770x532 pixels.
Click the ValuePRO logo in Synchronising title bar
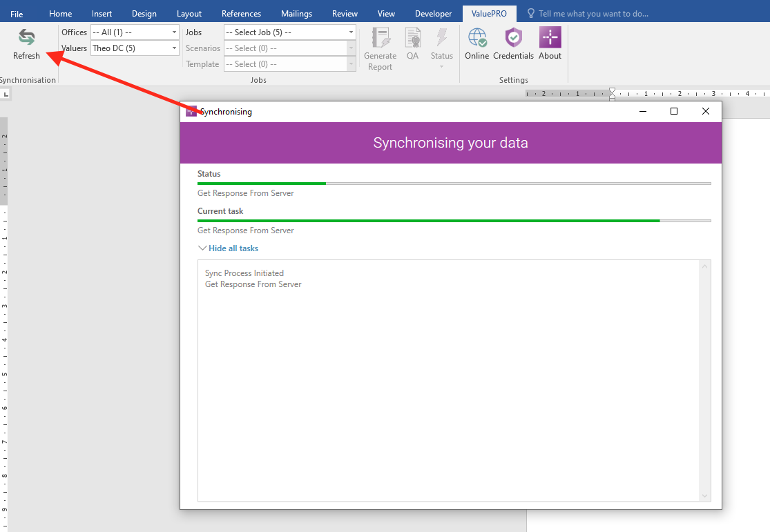(x=191, y=111)
